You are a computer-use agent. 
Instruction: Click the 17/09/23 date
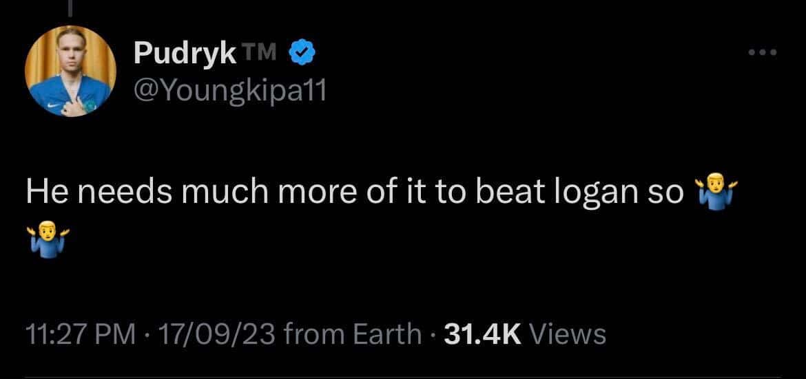tap(217, 334)
